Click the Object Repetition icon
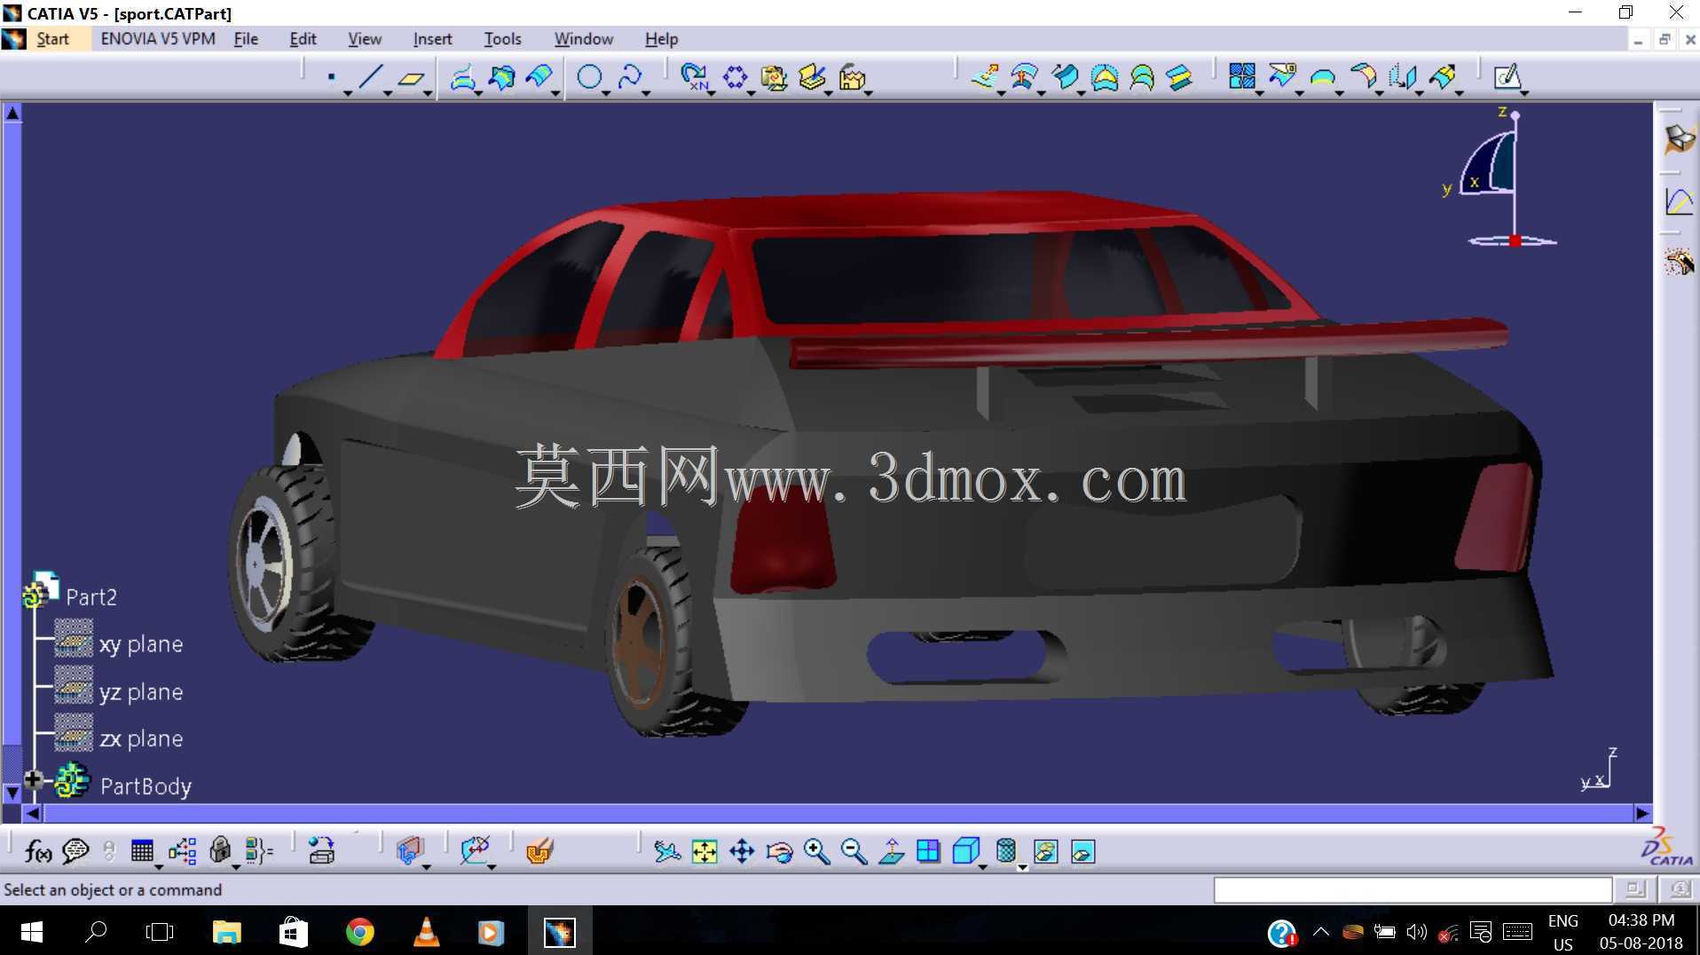1700x955 pixels. pos(694,77)
